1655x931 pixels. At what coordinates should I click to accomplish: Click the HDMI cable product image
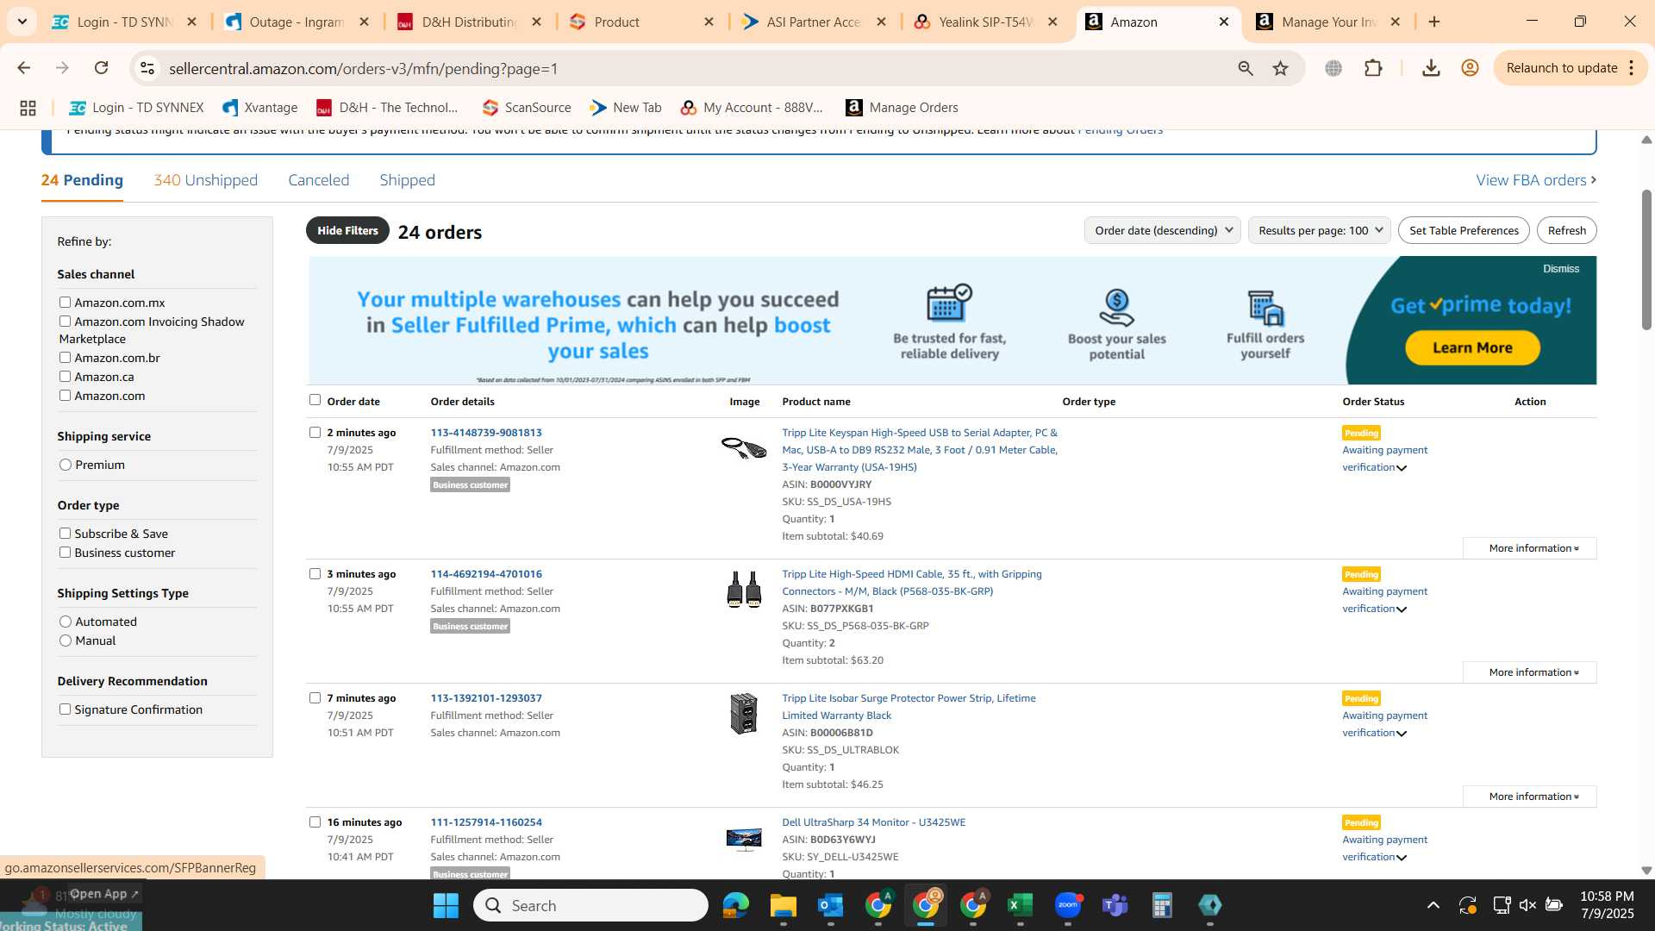tap(744, 590)
